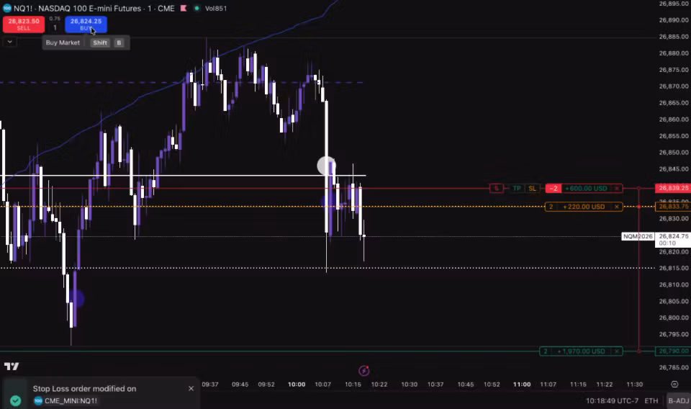Toggle the B-ADJ adjustment button
691x409 pixels.
pos(678,400)
